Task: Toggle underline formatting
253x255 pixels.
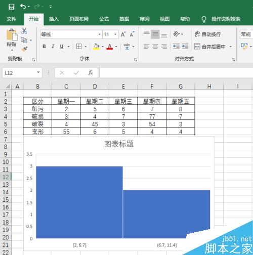Action: [62, 47]
